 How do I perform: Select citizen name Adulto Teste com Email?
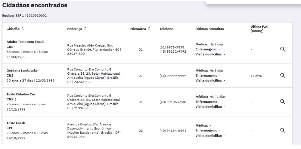25,42
